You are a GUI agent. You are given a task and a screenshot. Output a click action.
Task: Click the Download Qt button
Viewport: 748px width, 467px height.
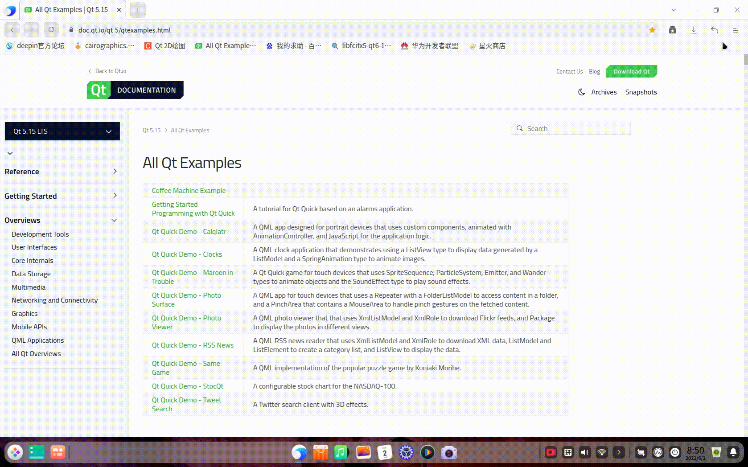point(632,71)
